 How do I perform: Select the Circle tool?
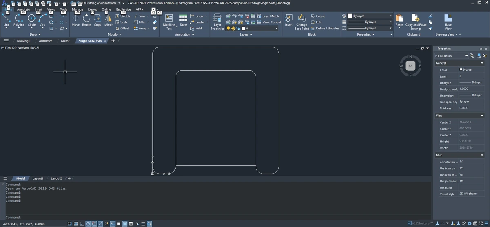(31, 20)
